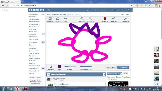Bookmark page with star icon
The width and height of the screenshot is (162, 91).
pos(132,6)
